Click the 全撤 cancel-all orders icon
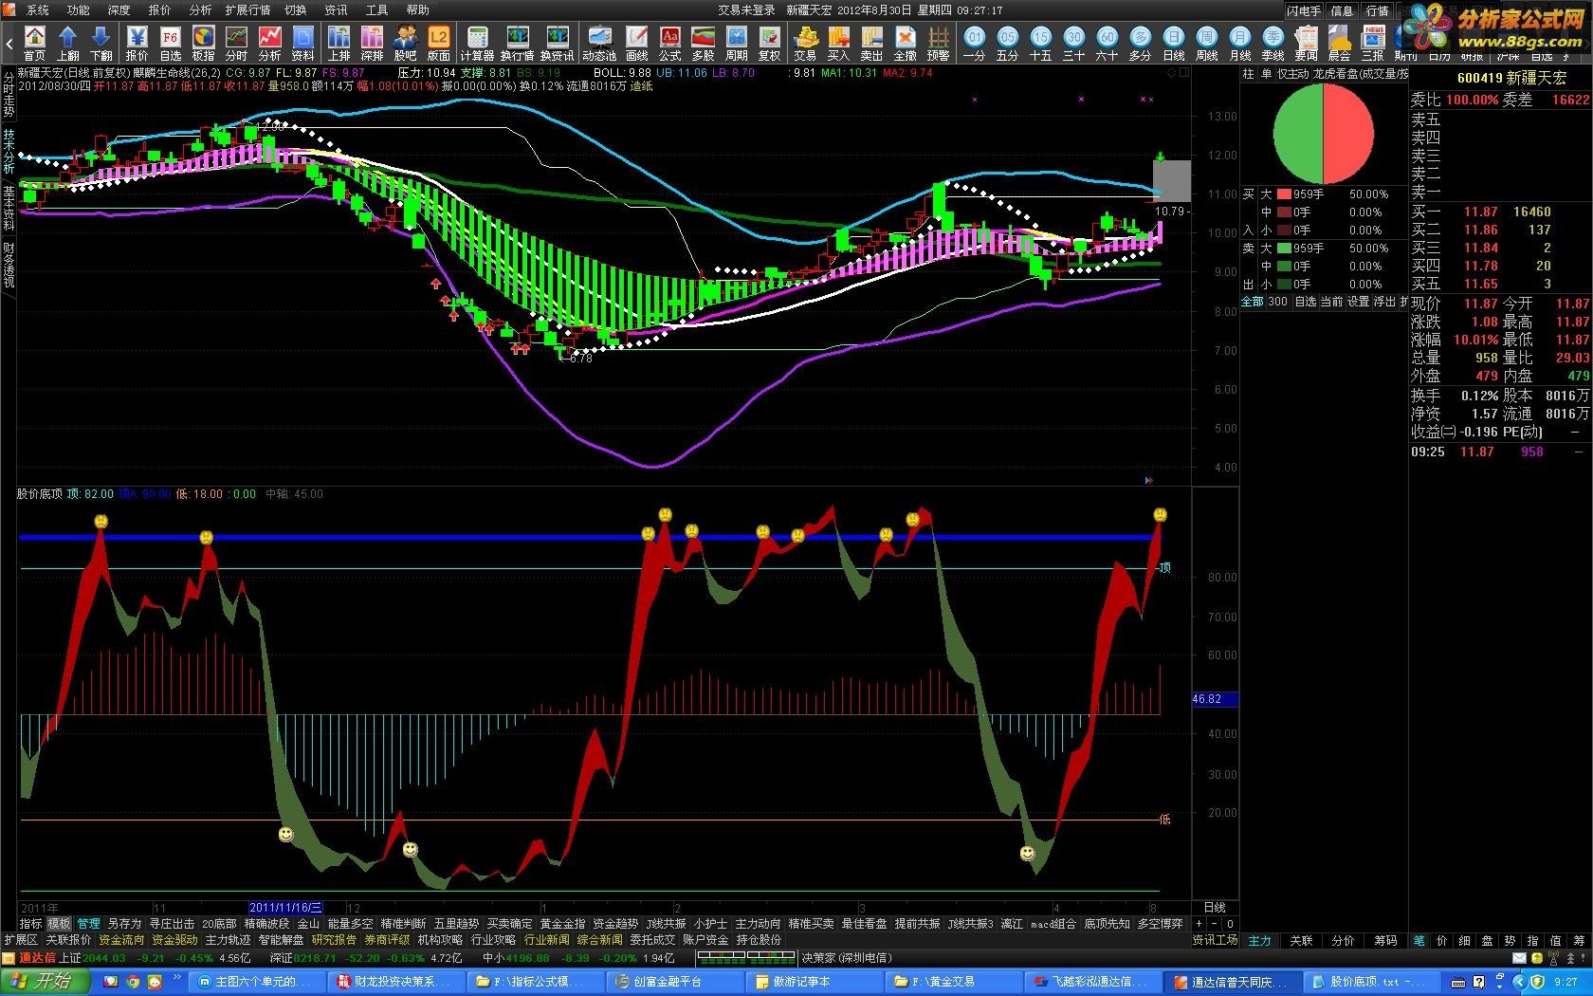Screen dimensions: 1593x996 click(x=906, y=44)
